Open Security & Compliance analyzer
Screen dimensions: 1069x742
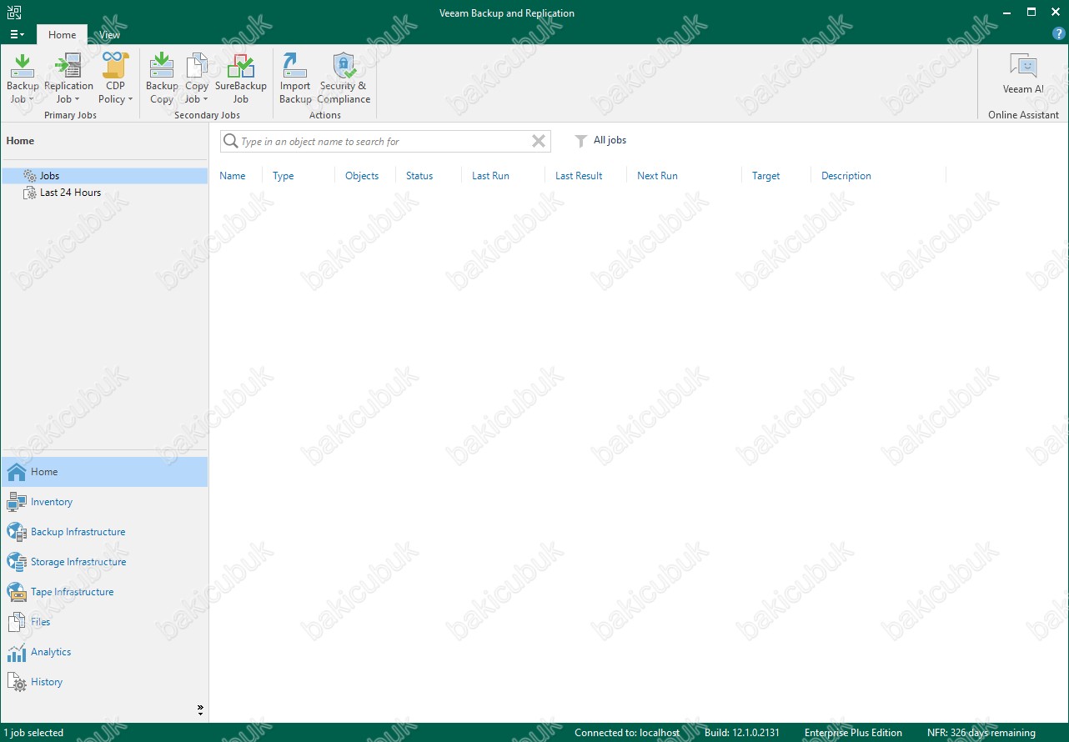point(344,78)
